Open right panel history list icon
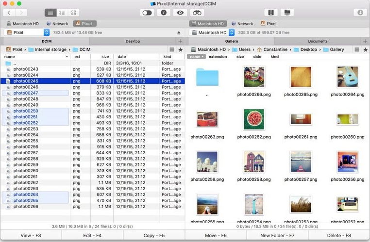Viewport: 370px width, 242px height. (357, 49)
